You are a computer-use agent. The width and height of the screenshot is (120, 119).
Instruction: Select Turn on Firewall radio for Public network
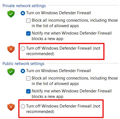pyautogui.click(x=23, y=71)
